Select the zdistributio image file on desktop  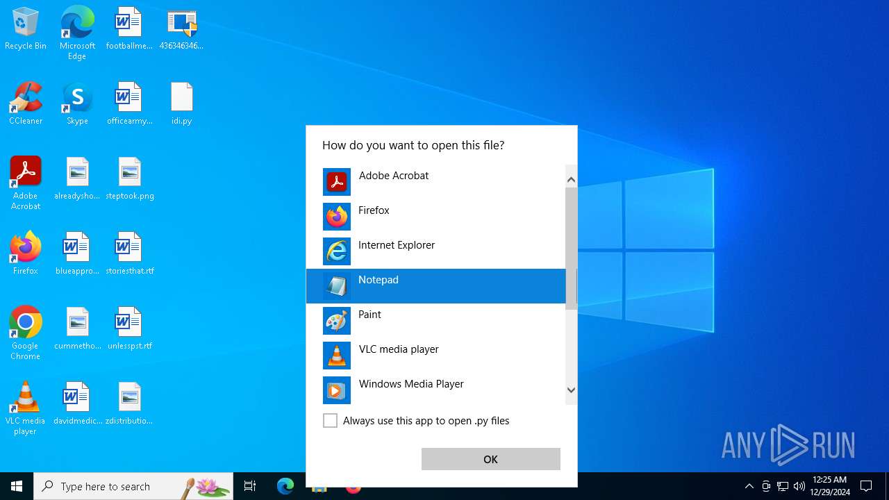tap(129, 404)
